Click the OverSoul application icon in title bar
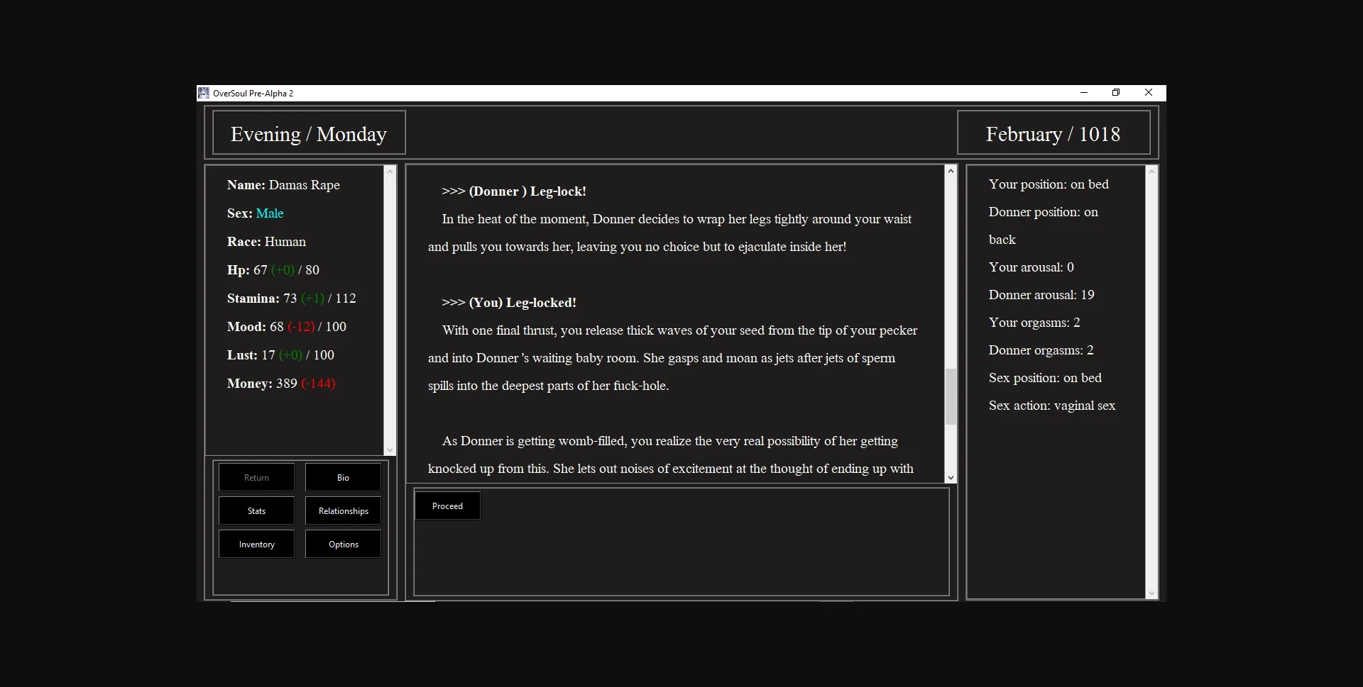1363x687 pixels. pos(204,93)
